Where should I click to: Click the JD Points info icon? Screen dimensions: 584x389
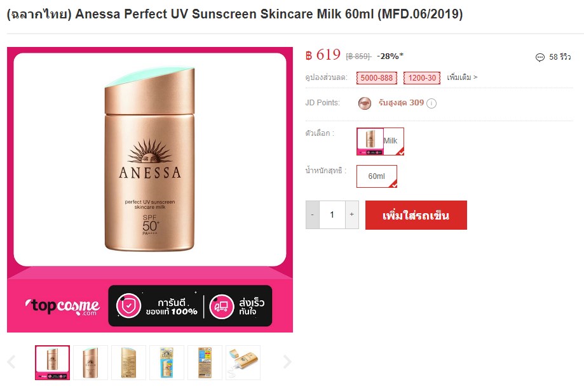point(431,103)
